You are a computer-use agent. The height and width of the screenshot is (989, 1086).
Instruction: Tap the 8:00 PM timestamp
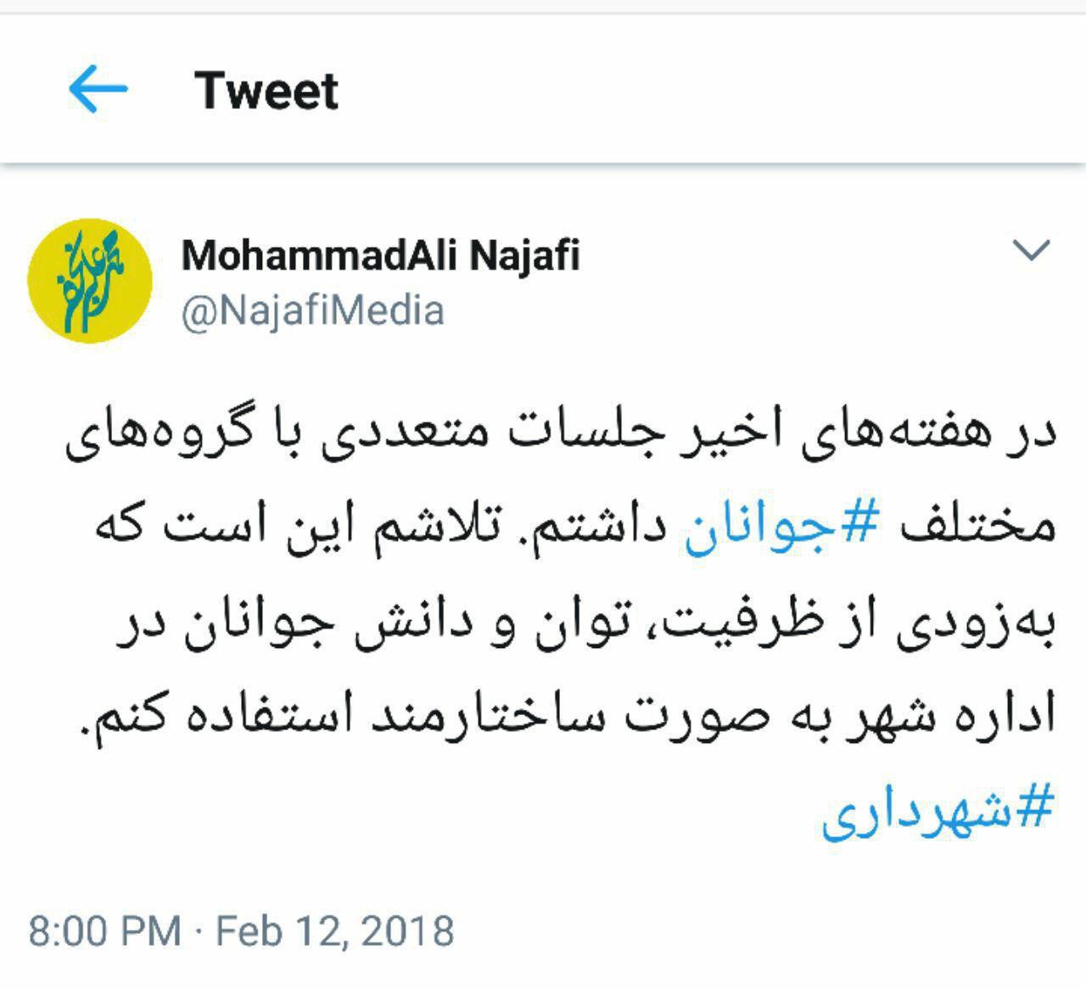[104, 930]
